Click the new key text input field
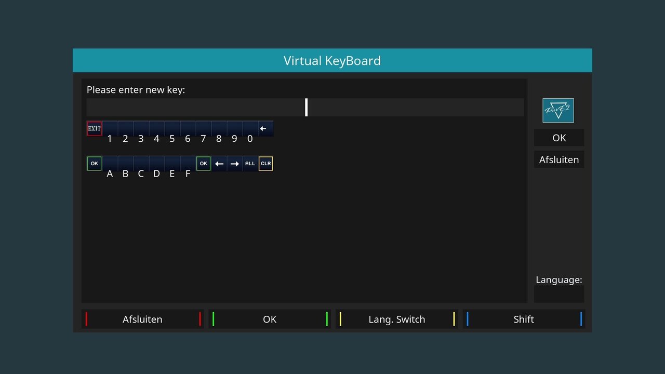This screenshot has height=374, width=665. [305, 108]
